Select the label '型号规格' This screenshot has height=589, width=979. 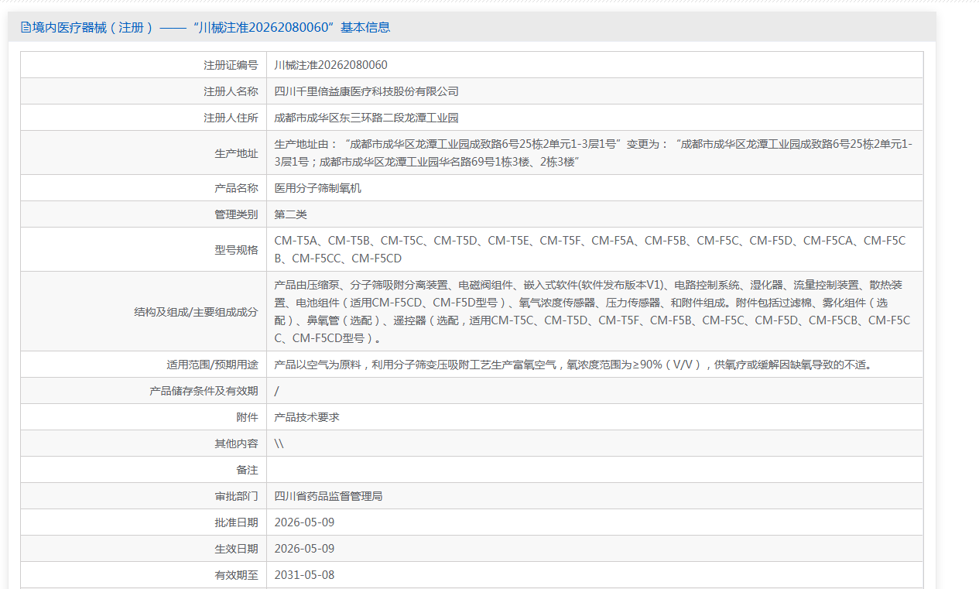click(x=236, y=250)
